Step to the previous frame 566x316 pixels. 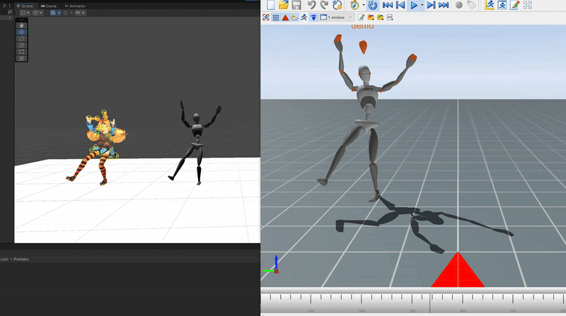point(400,5)
